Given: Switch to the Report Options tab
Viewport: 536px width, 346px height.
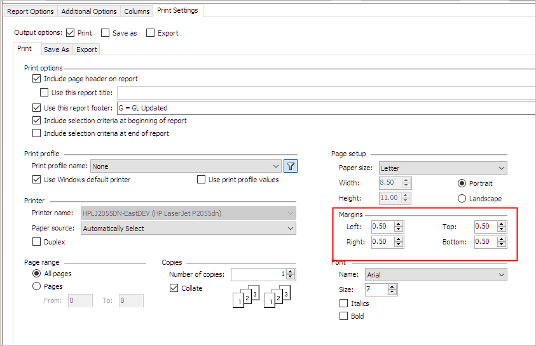Looking at the screenshot, I should (x=31, y=11).
